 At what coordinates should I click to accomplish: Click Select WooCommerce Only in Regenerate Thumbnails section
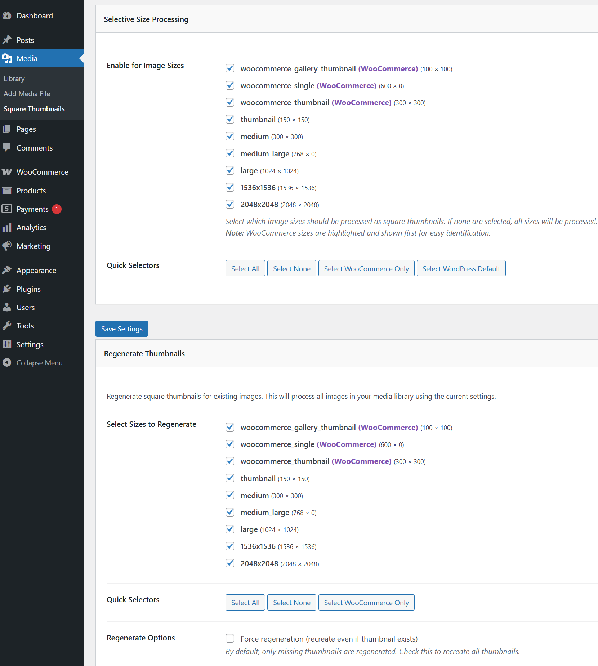pyautogui.click(x=366, y=603)
